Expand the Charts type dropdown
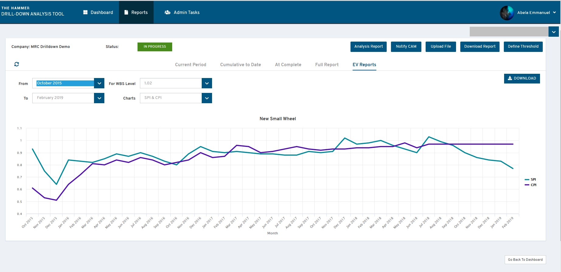The image size is (561, 272). [207, 98]
